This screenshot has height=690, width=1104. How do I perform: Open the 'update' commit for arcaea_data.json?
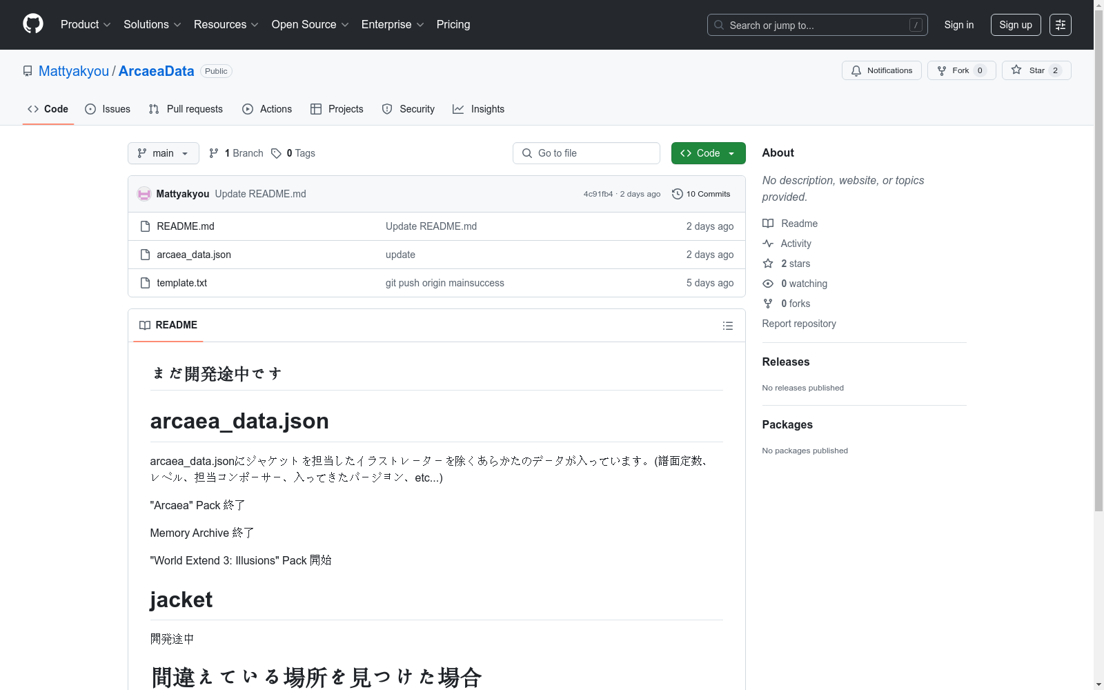point(400,255)
